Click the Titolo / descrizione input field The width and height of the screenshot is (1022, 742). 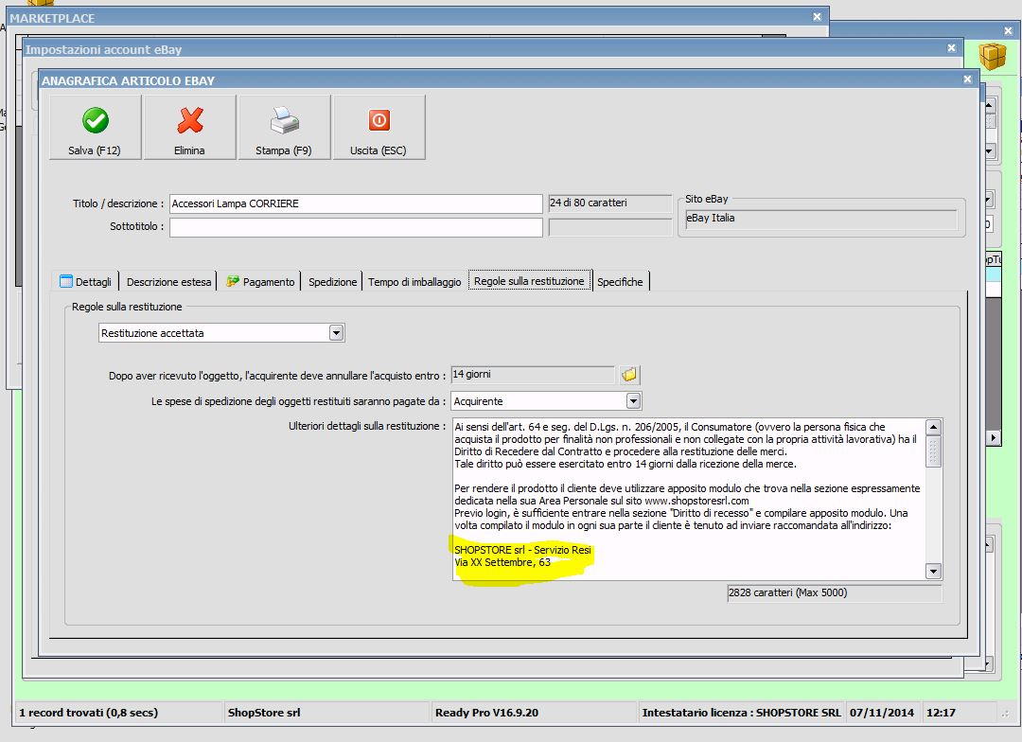click(x=356, y=204)
